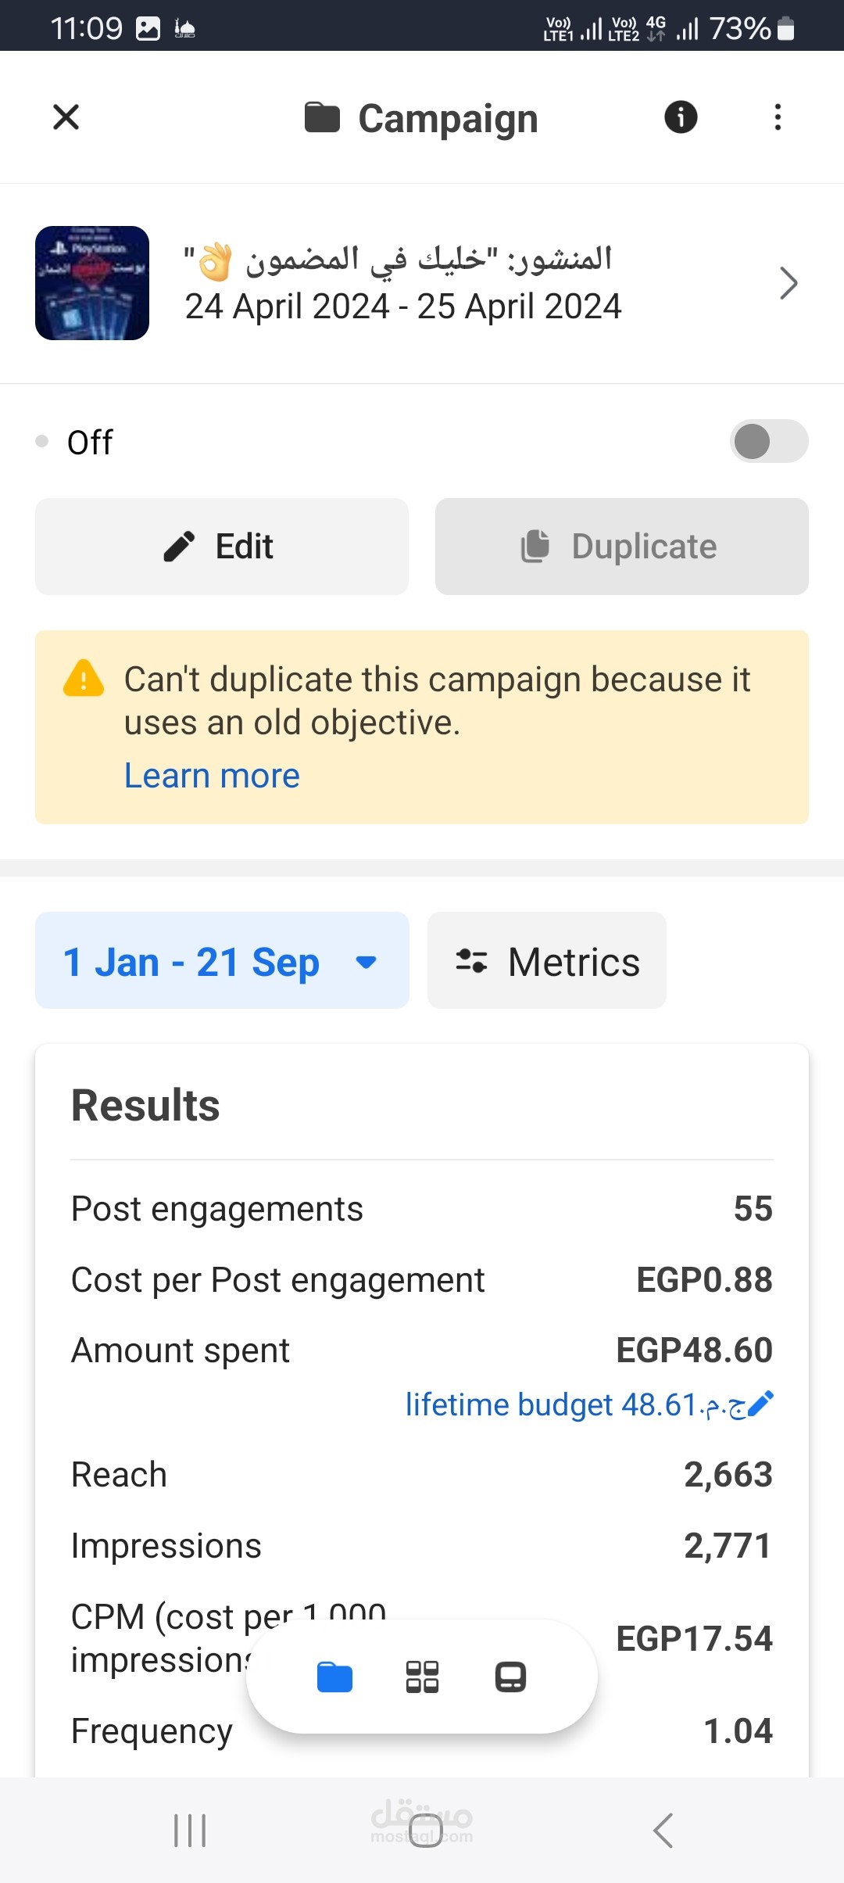Tap the Edit button

click(222, 547)
